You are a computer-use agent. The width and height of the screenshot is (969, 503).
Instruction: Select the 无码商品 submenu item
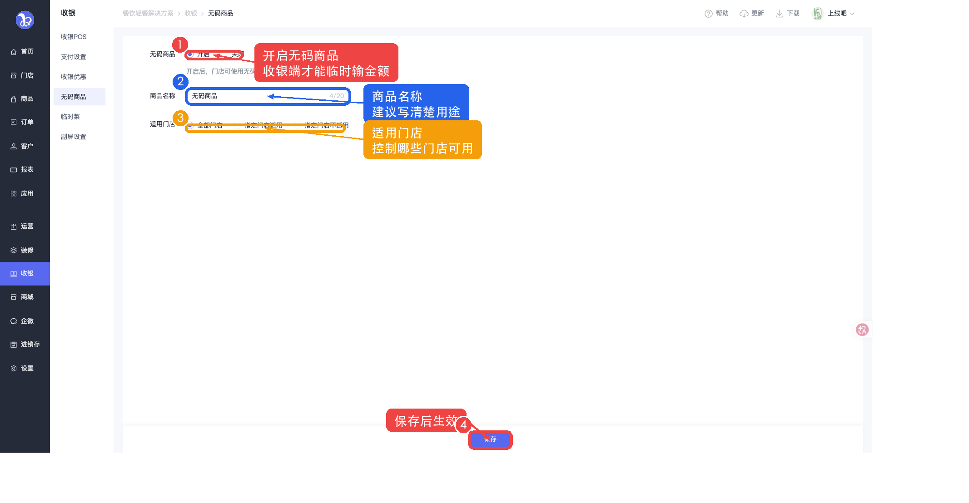[x=80, y=97]
